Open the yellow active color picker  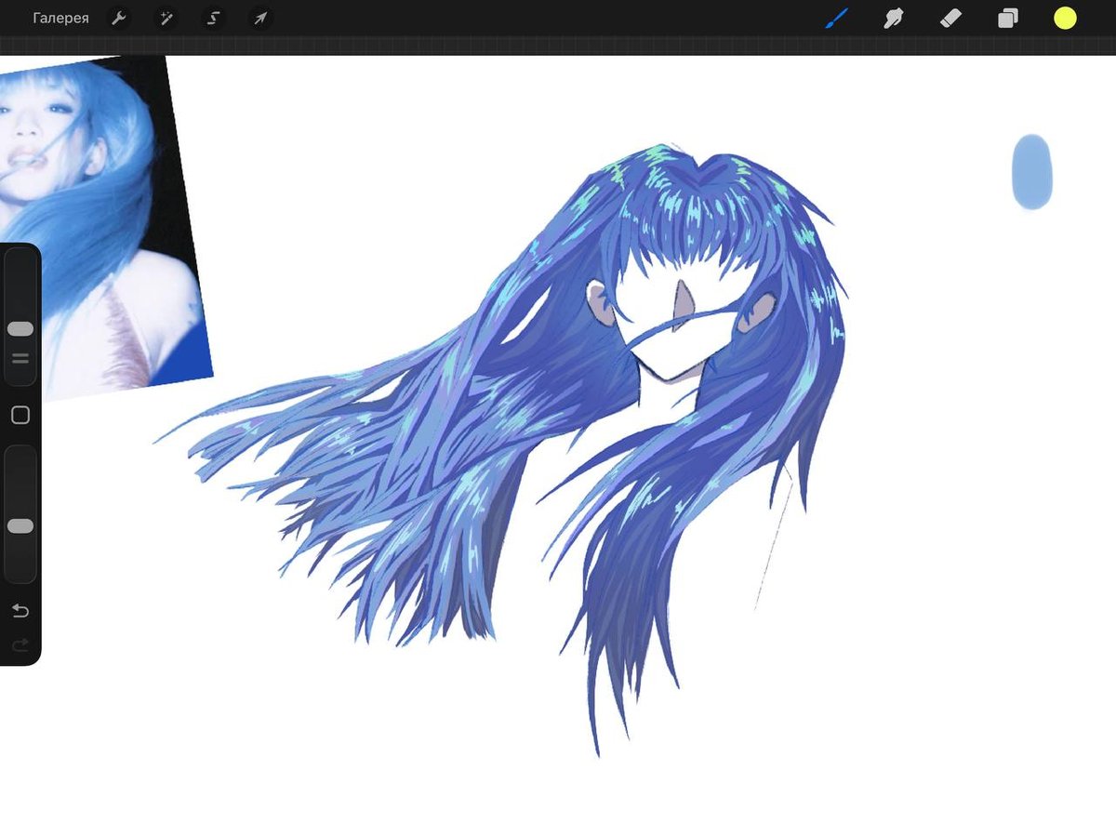(1065, 18)
